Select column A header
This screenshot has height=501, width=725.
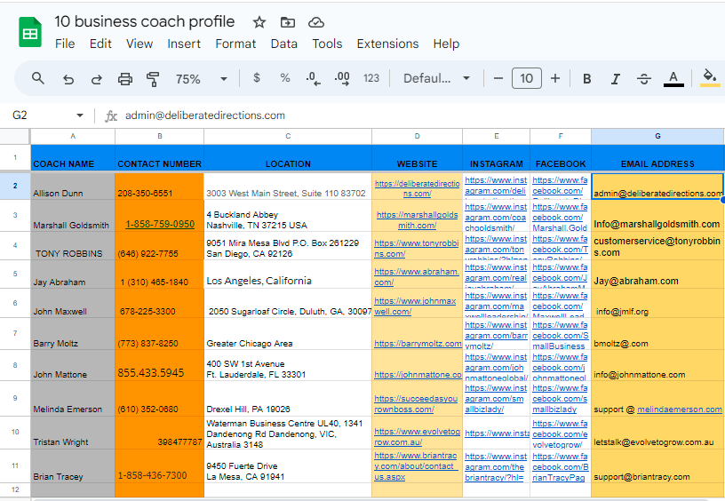73,136
